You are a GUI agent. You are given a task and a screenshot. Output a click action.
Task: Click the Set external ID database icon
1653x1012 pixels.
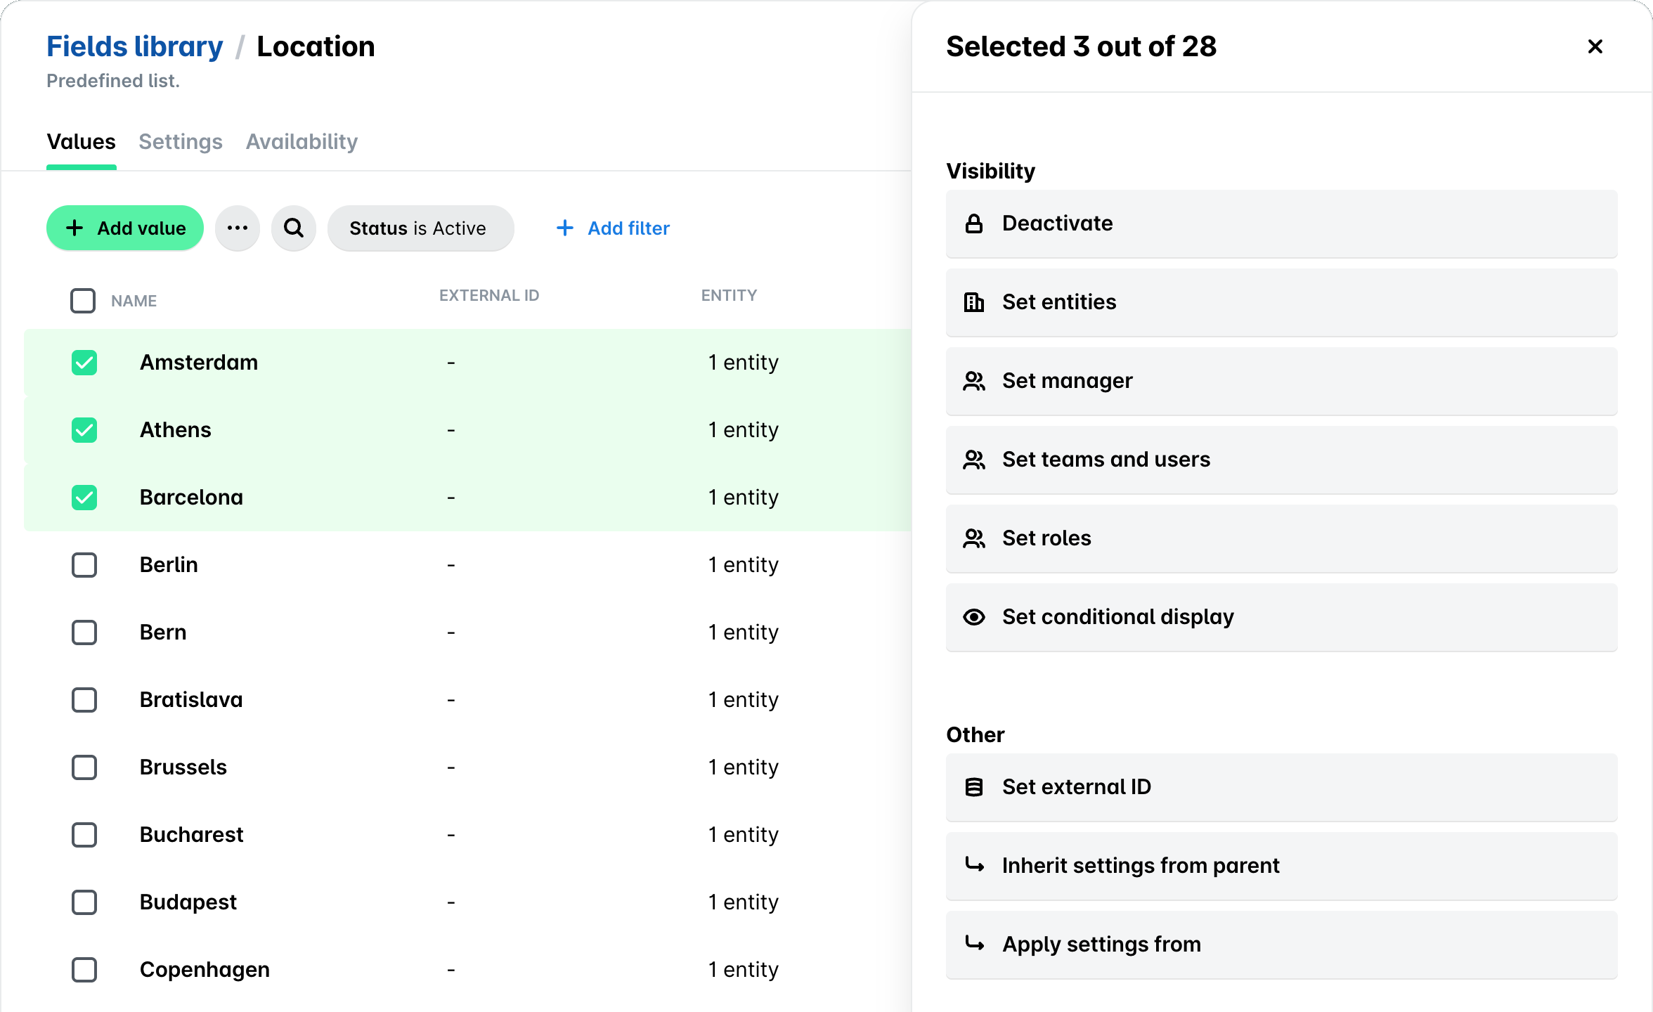click(974, 787)
